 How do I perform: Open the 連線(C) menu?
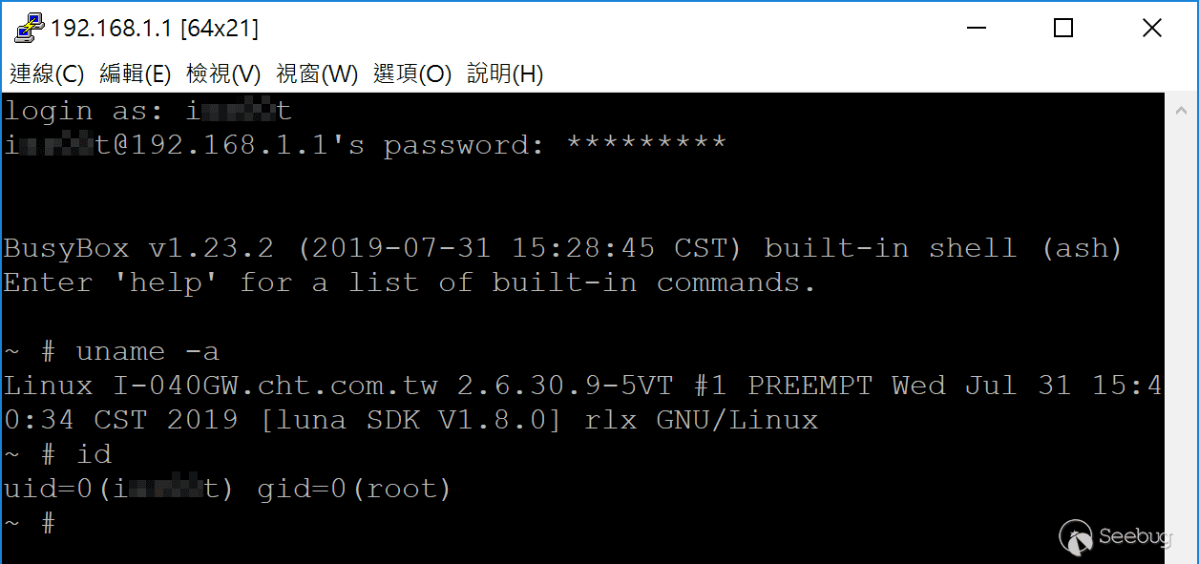click(47, 74)
